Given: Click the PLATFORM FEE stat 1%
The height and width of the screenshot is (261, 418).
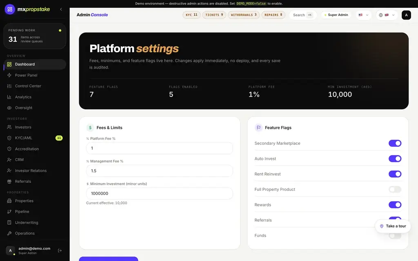Looking at the screenshot, I should click(x=254, y=94).
